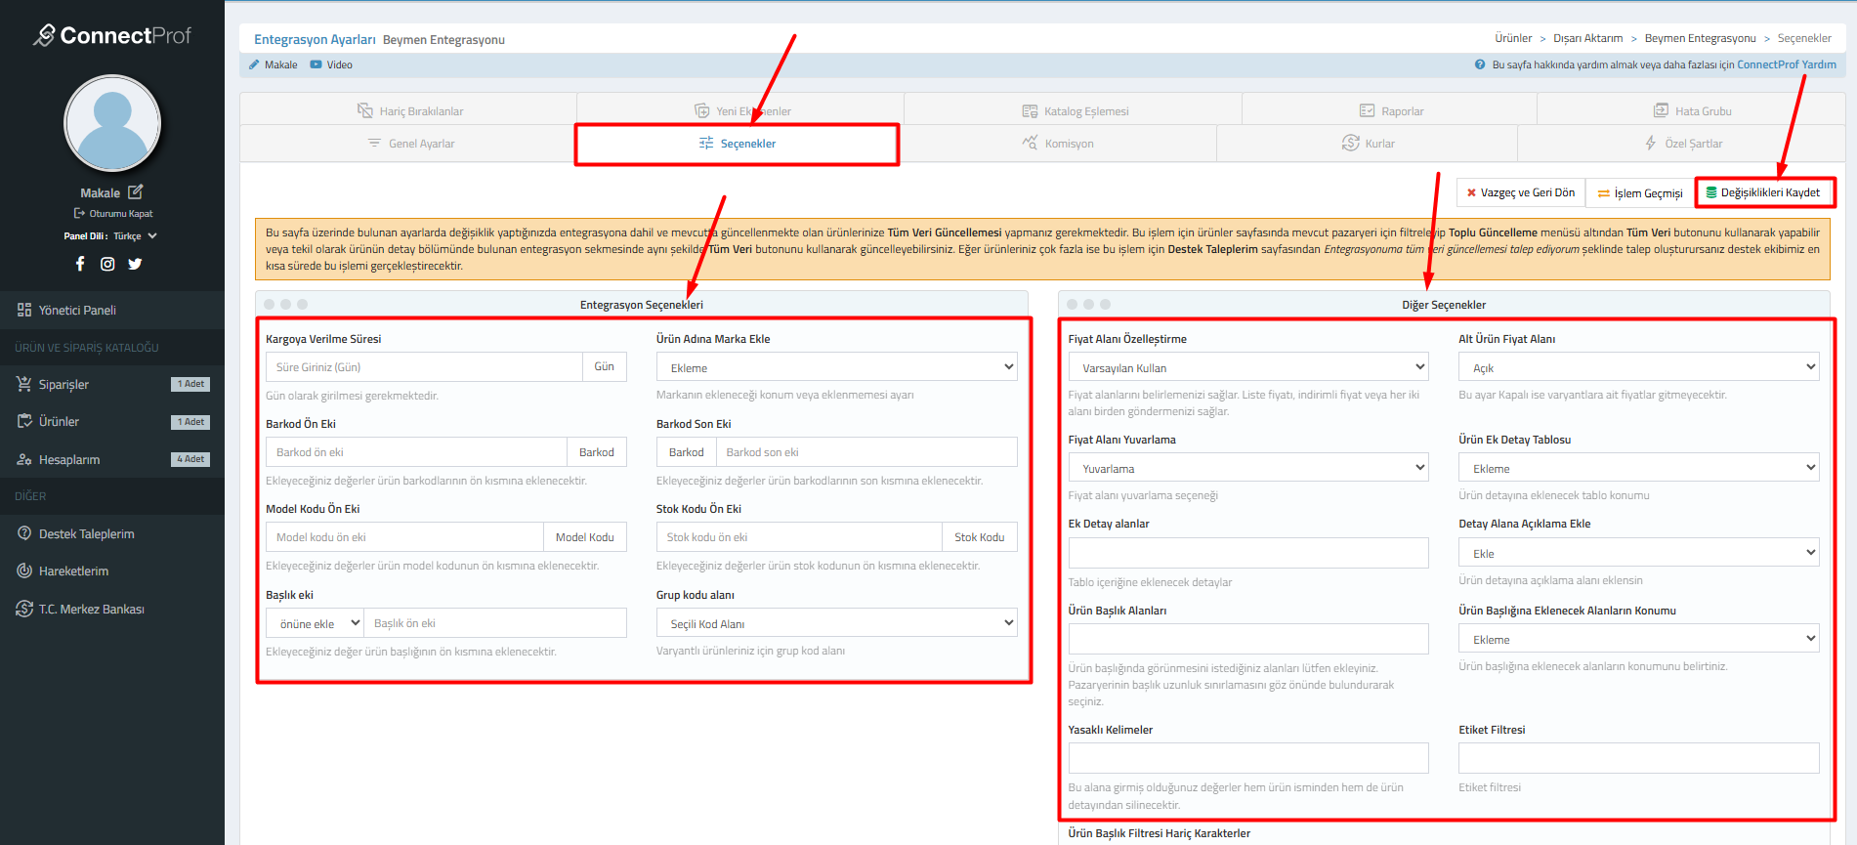Click the Twitter icon in sidebar
This screenshot has width=1857, height=845.
(135, 264)
